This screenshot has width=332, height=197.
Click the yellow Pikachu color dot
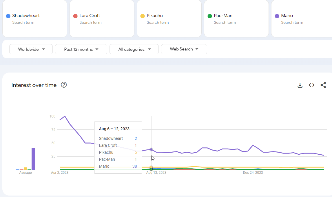pos(143,16)
